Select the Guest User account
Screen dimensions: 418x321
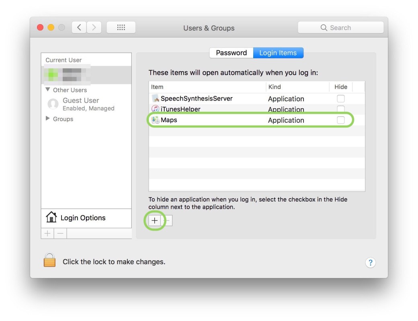click(x=80, y=104)
